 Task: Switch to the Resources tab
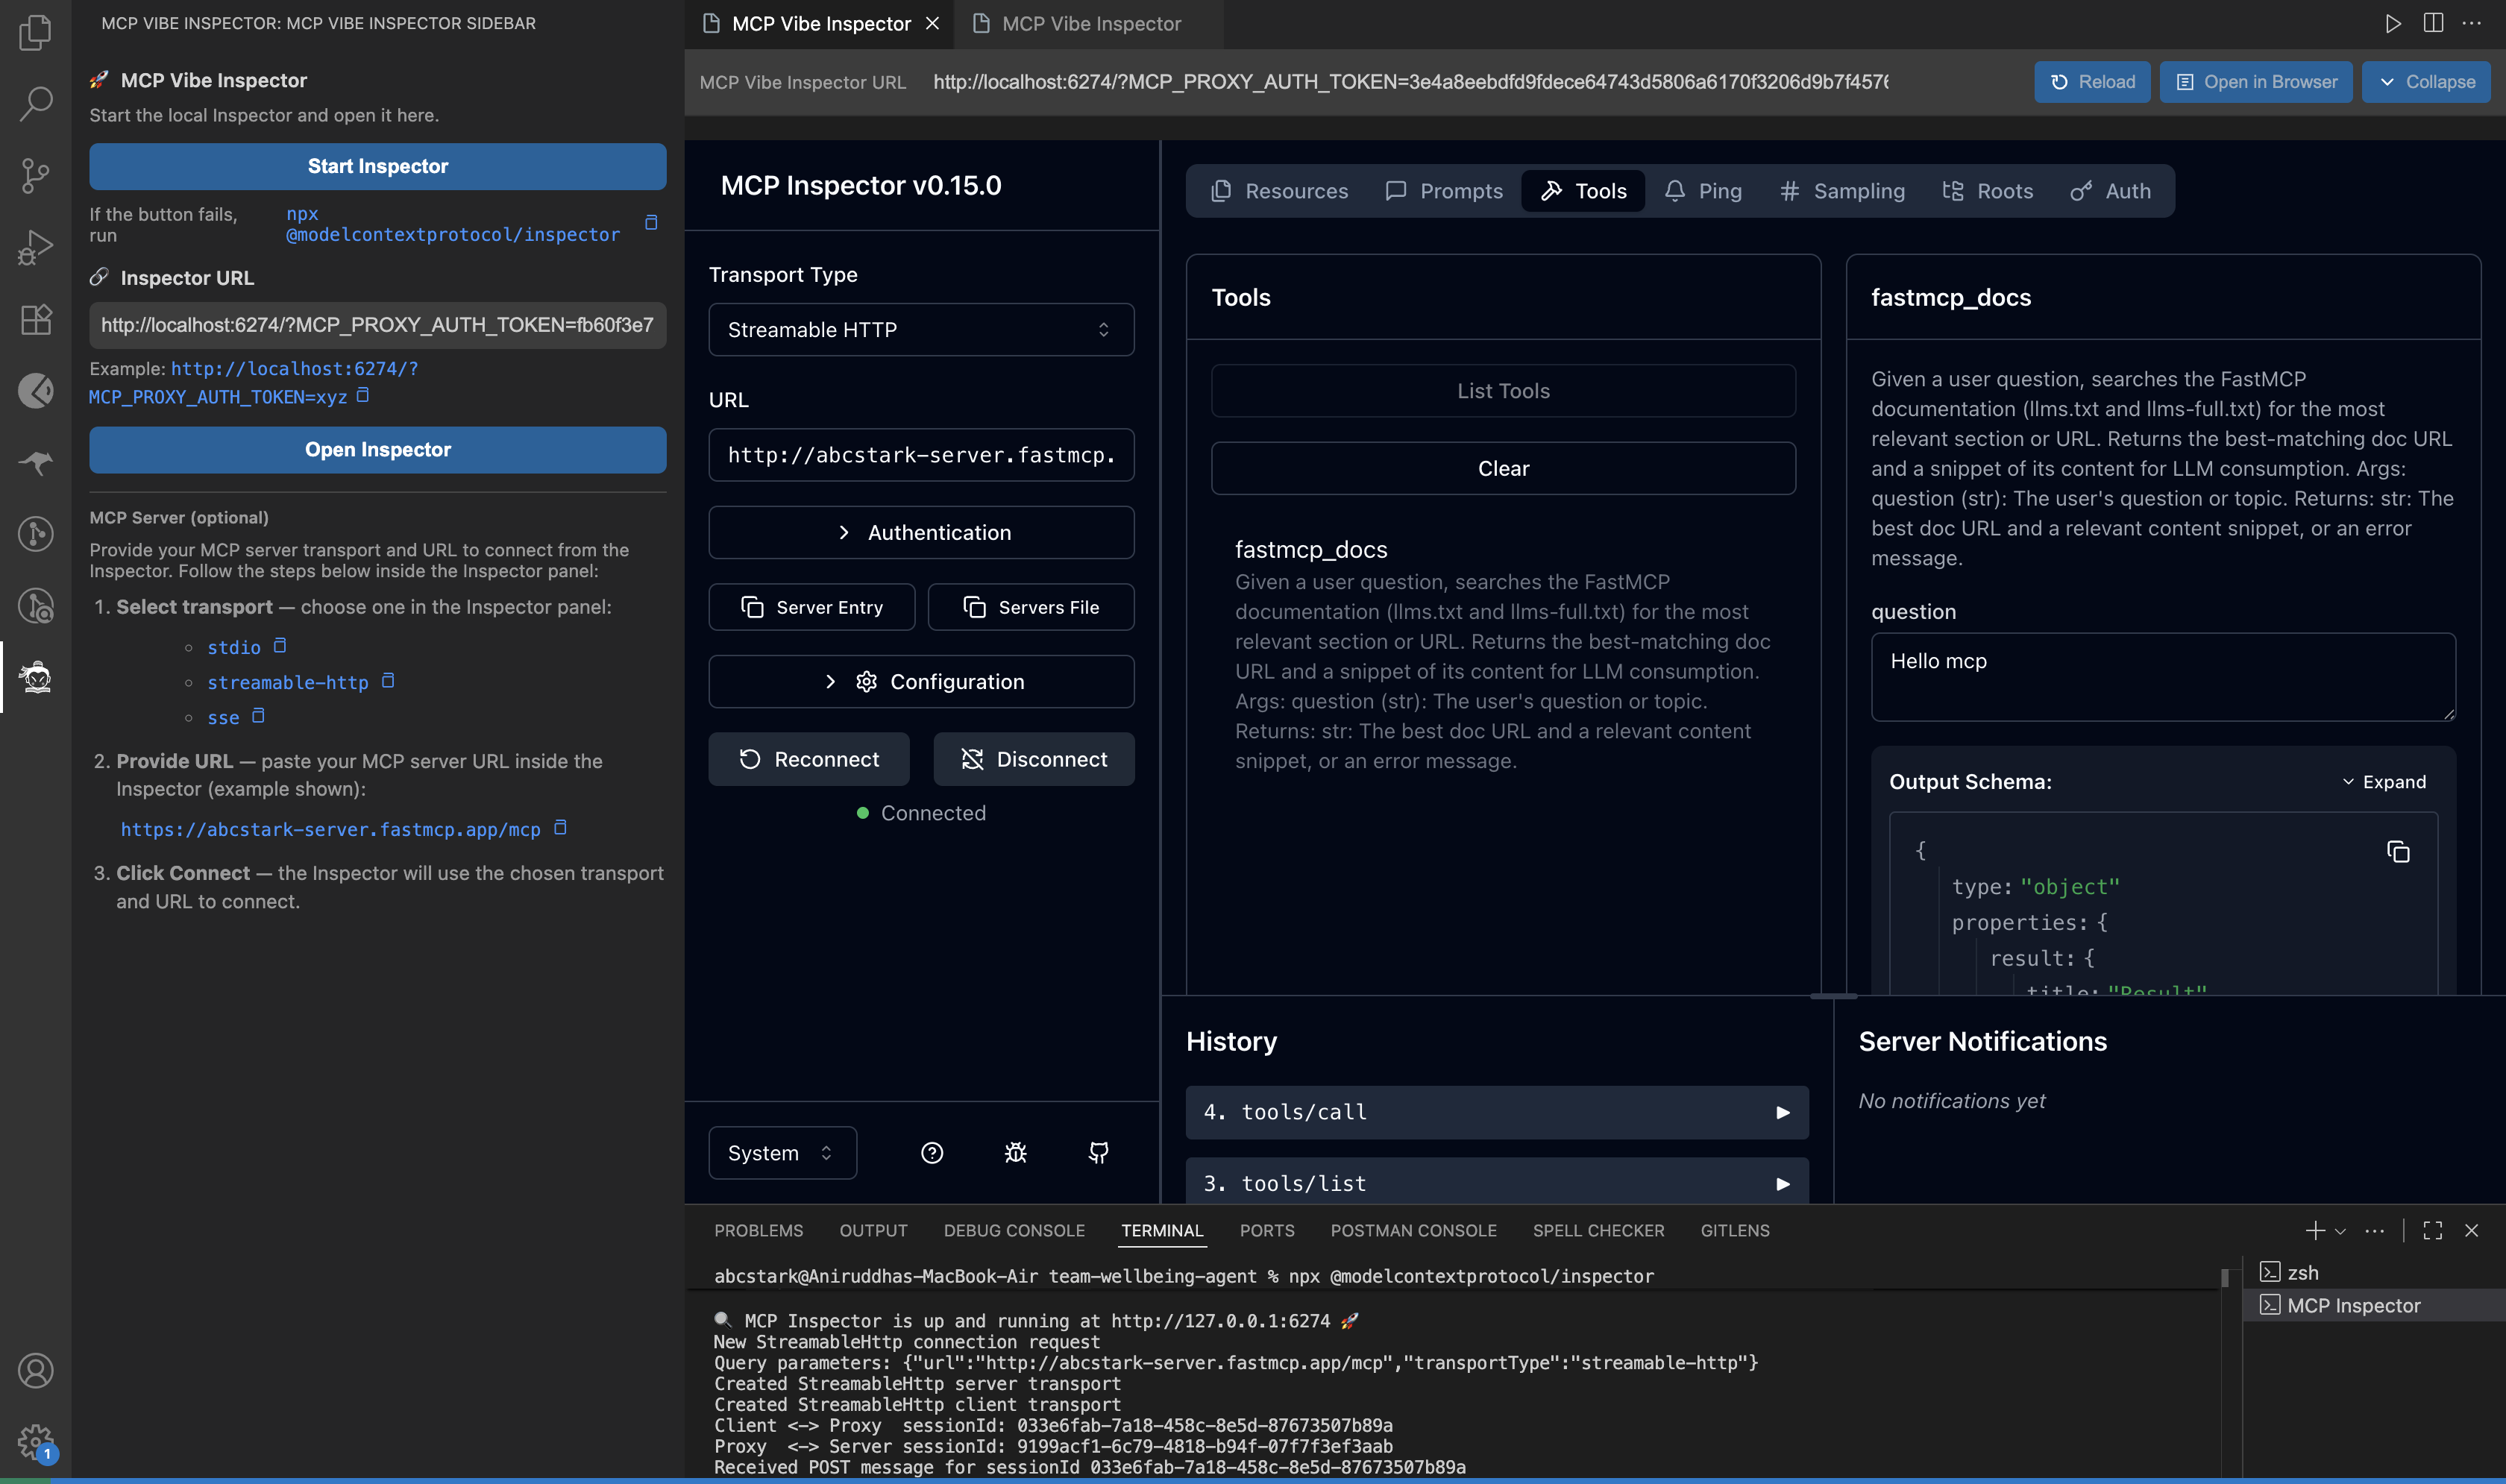tap(1279, 191)
